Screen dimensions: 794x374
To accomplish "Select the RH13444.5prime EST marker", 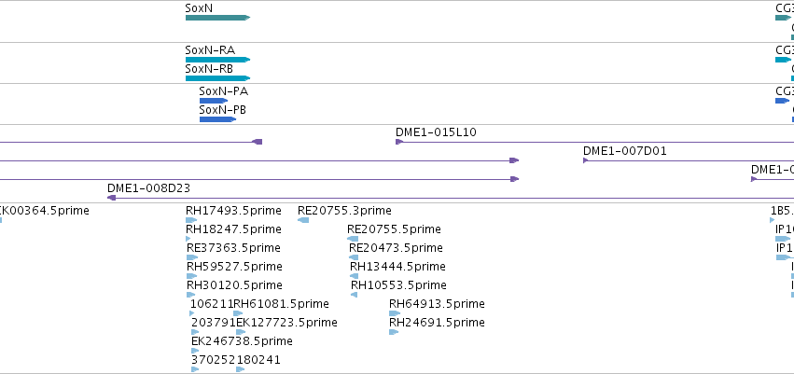I will click(x=354, y=276).
